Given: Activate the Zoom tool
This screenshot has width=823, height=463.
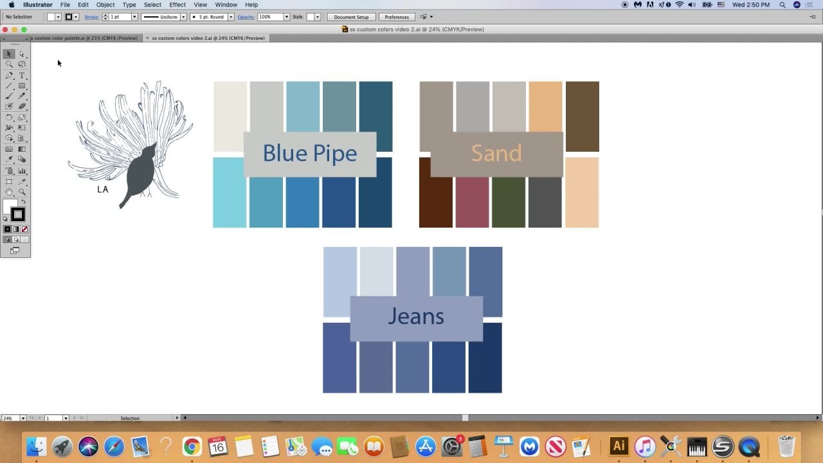Looking at the screenshot, I should 22,192.
